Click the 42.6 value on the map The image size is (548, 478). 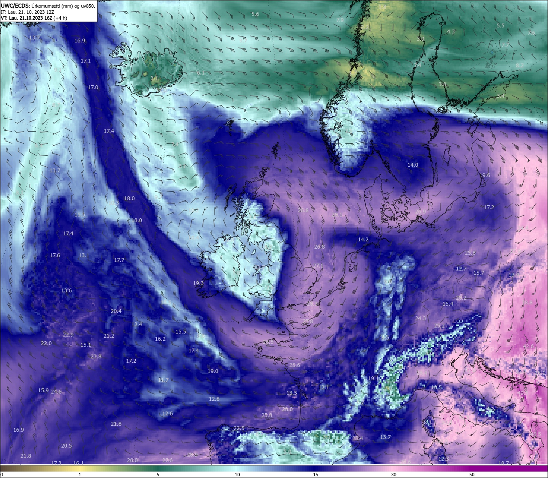coord(529,346)
